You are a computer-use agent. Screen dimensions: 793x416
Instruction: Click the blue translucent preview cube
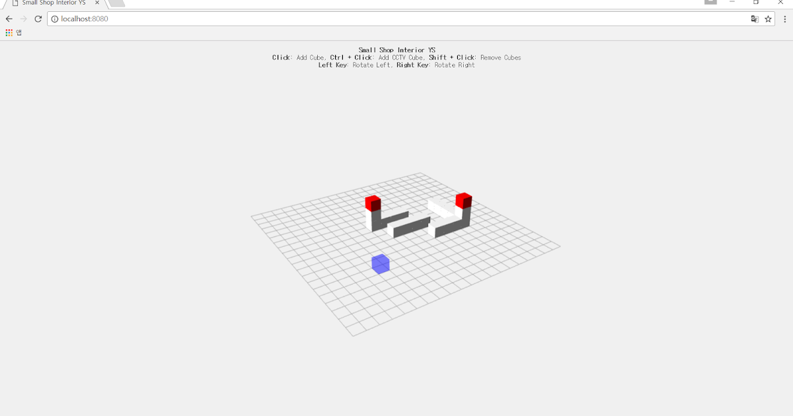tap(380, 264)
